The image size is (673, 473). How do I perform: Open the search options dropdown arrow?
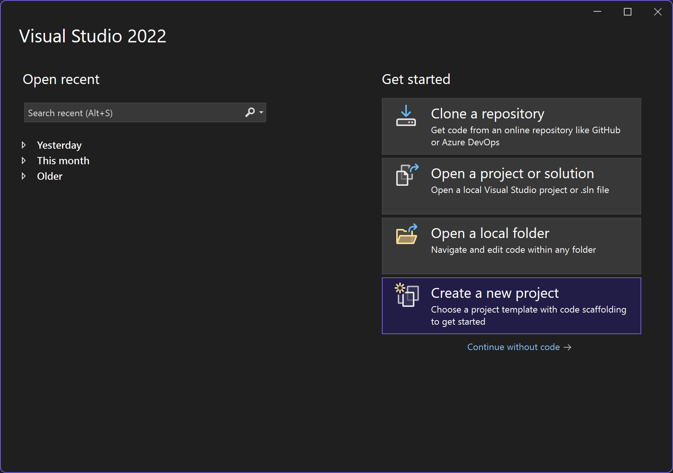(x=261, y=112)
